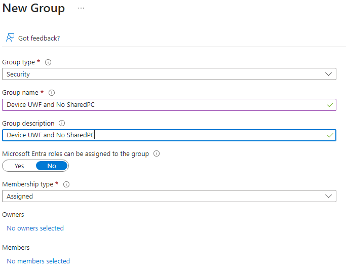Image resolution: width=346 pixels, height=271 pixels.
Task: Click the Group type field label
Action: (19, 62)
